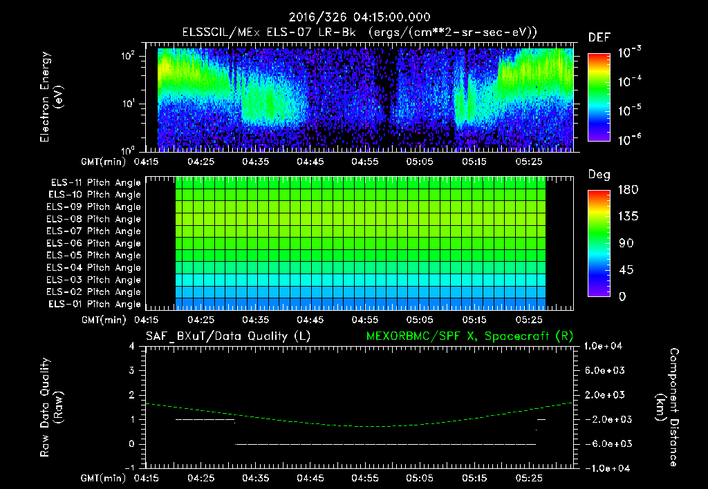This screenshot has width=708, height=489.
Task: Select the ELS-01 Pitch Angle label
Action: (94, 304)
